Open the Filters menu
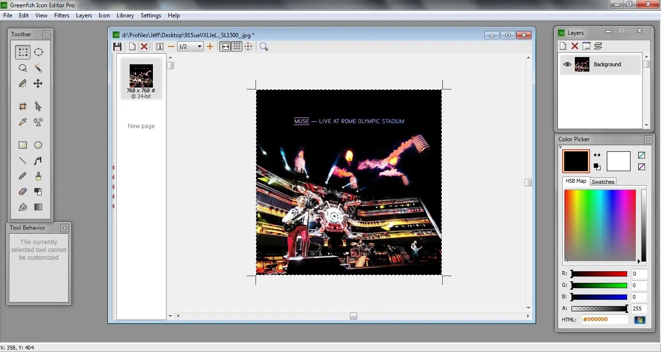 62,15
